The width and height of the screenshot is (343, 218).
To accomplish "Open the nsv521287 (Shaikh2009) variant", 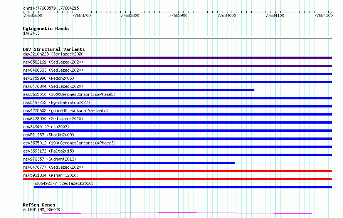I will tap(49, 135).
